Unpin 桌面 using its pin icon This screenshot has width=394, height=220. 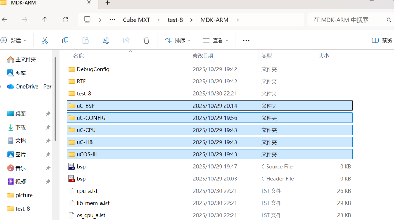[x=48, y=114]
